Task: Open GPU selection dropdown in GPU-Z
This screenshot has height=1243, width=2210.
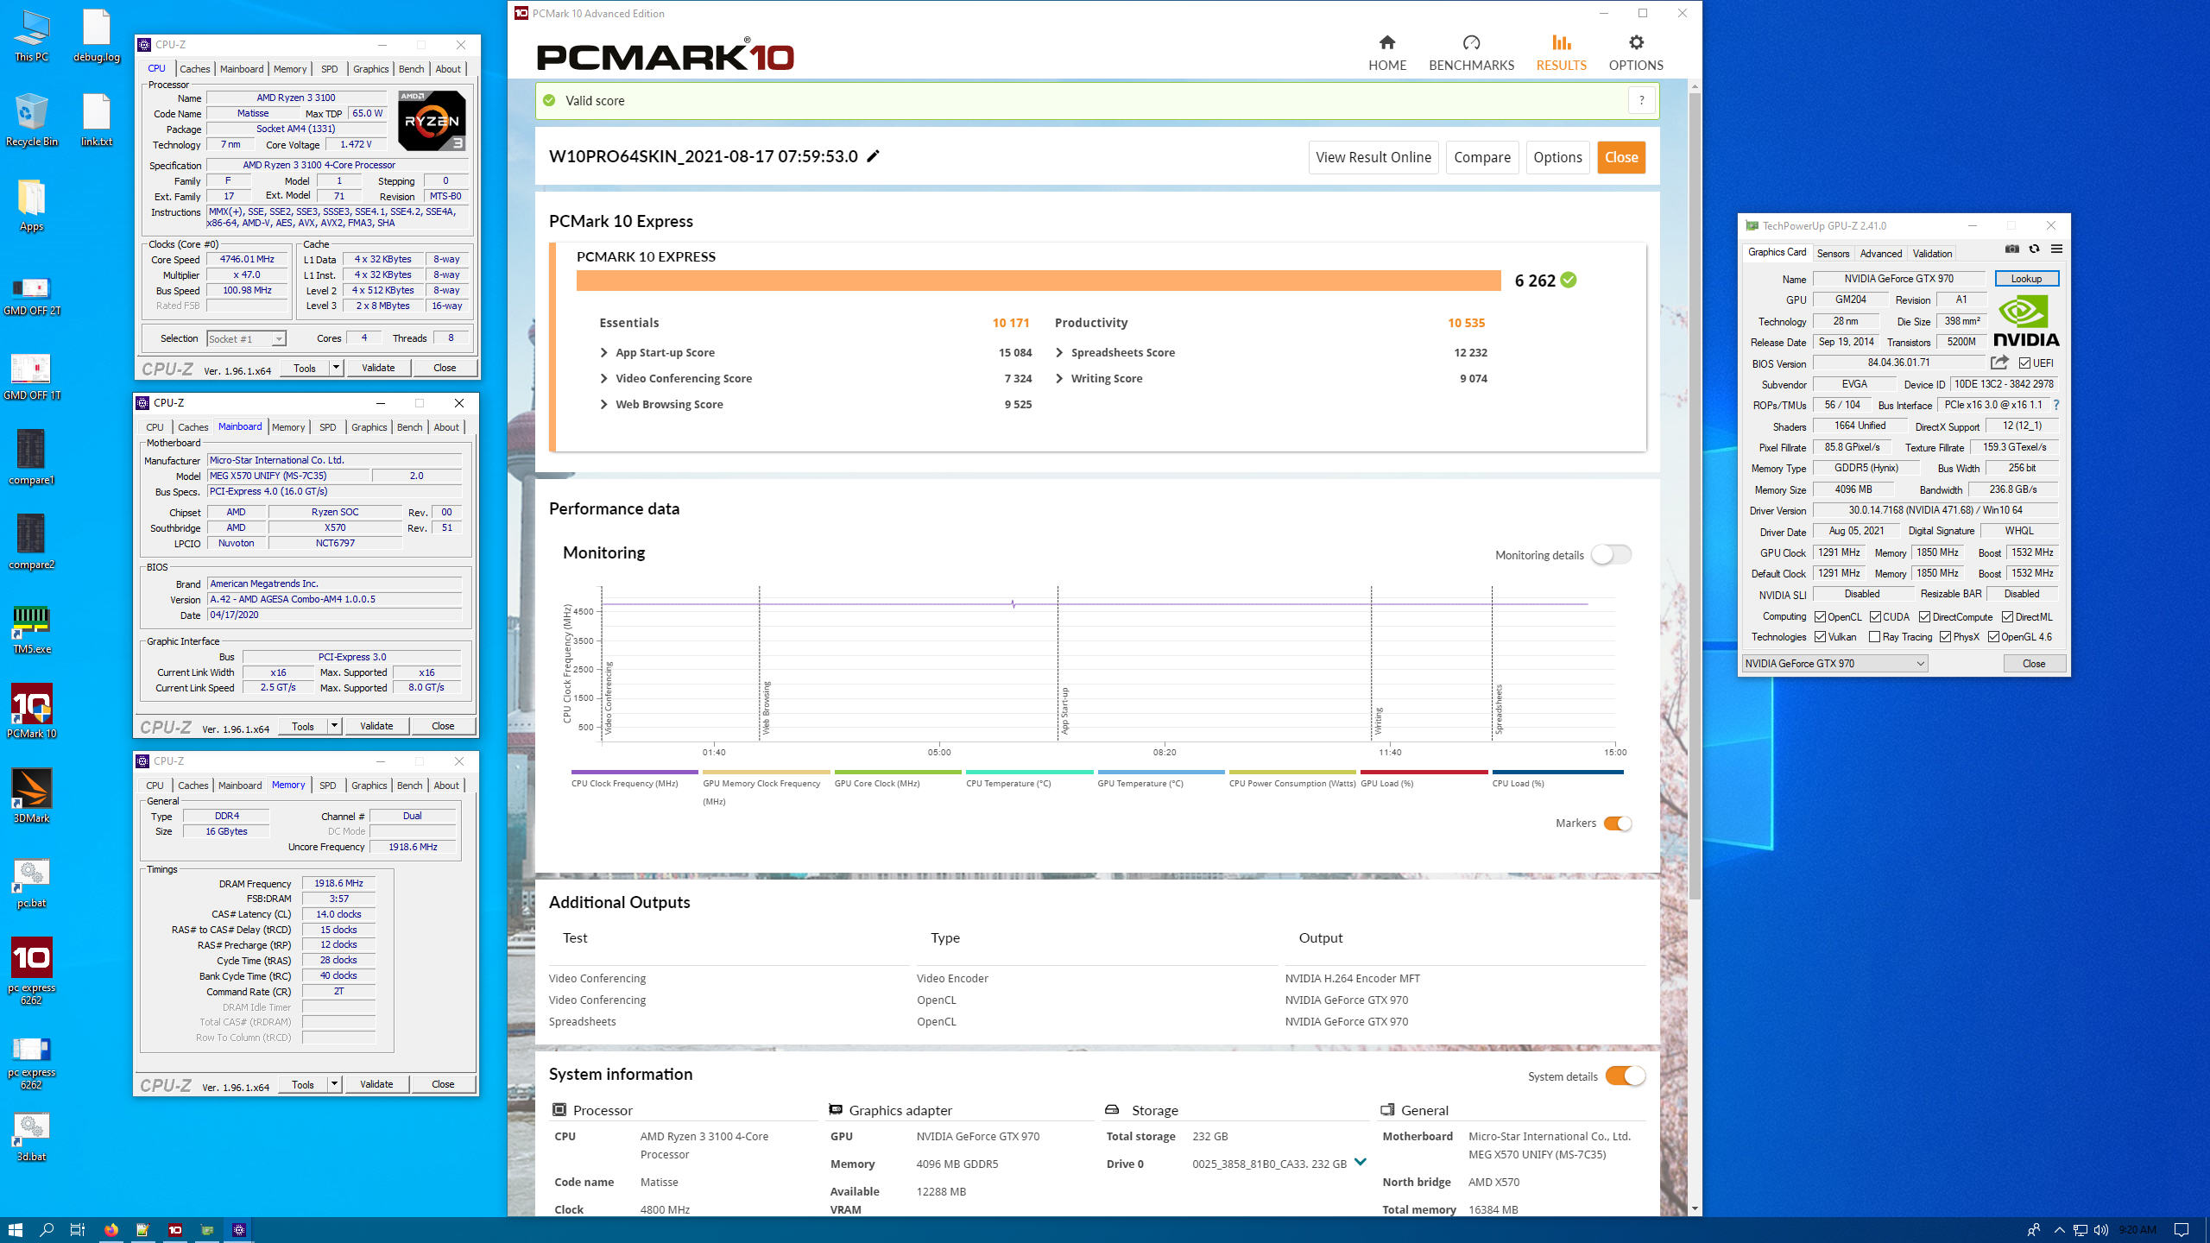Action: (1834, 664)
